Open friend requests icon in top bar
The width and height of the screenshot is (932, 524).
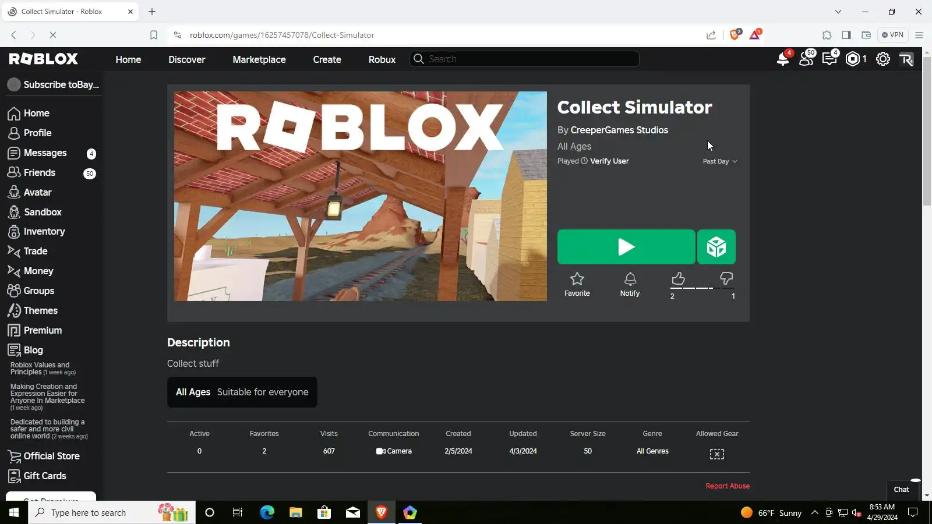coord(807,59)
